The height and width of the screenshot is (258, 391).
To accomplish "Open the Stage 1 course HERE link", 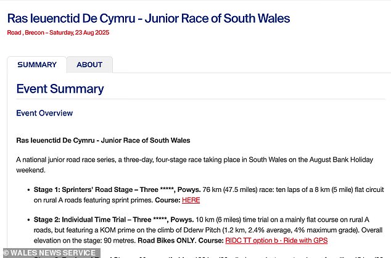I will pyautogui.click(x=191, y=200).
